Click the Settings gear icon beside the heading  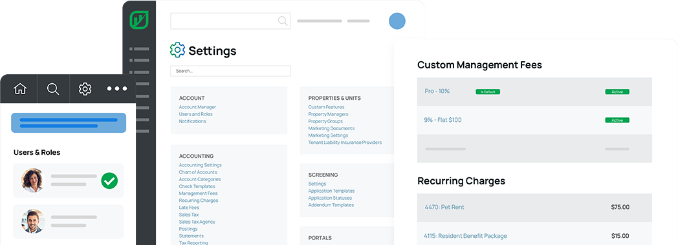coord(177,50)
